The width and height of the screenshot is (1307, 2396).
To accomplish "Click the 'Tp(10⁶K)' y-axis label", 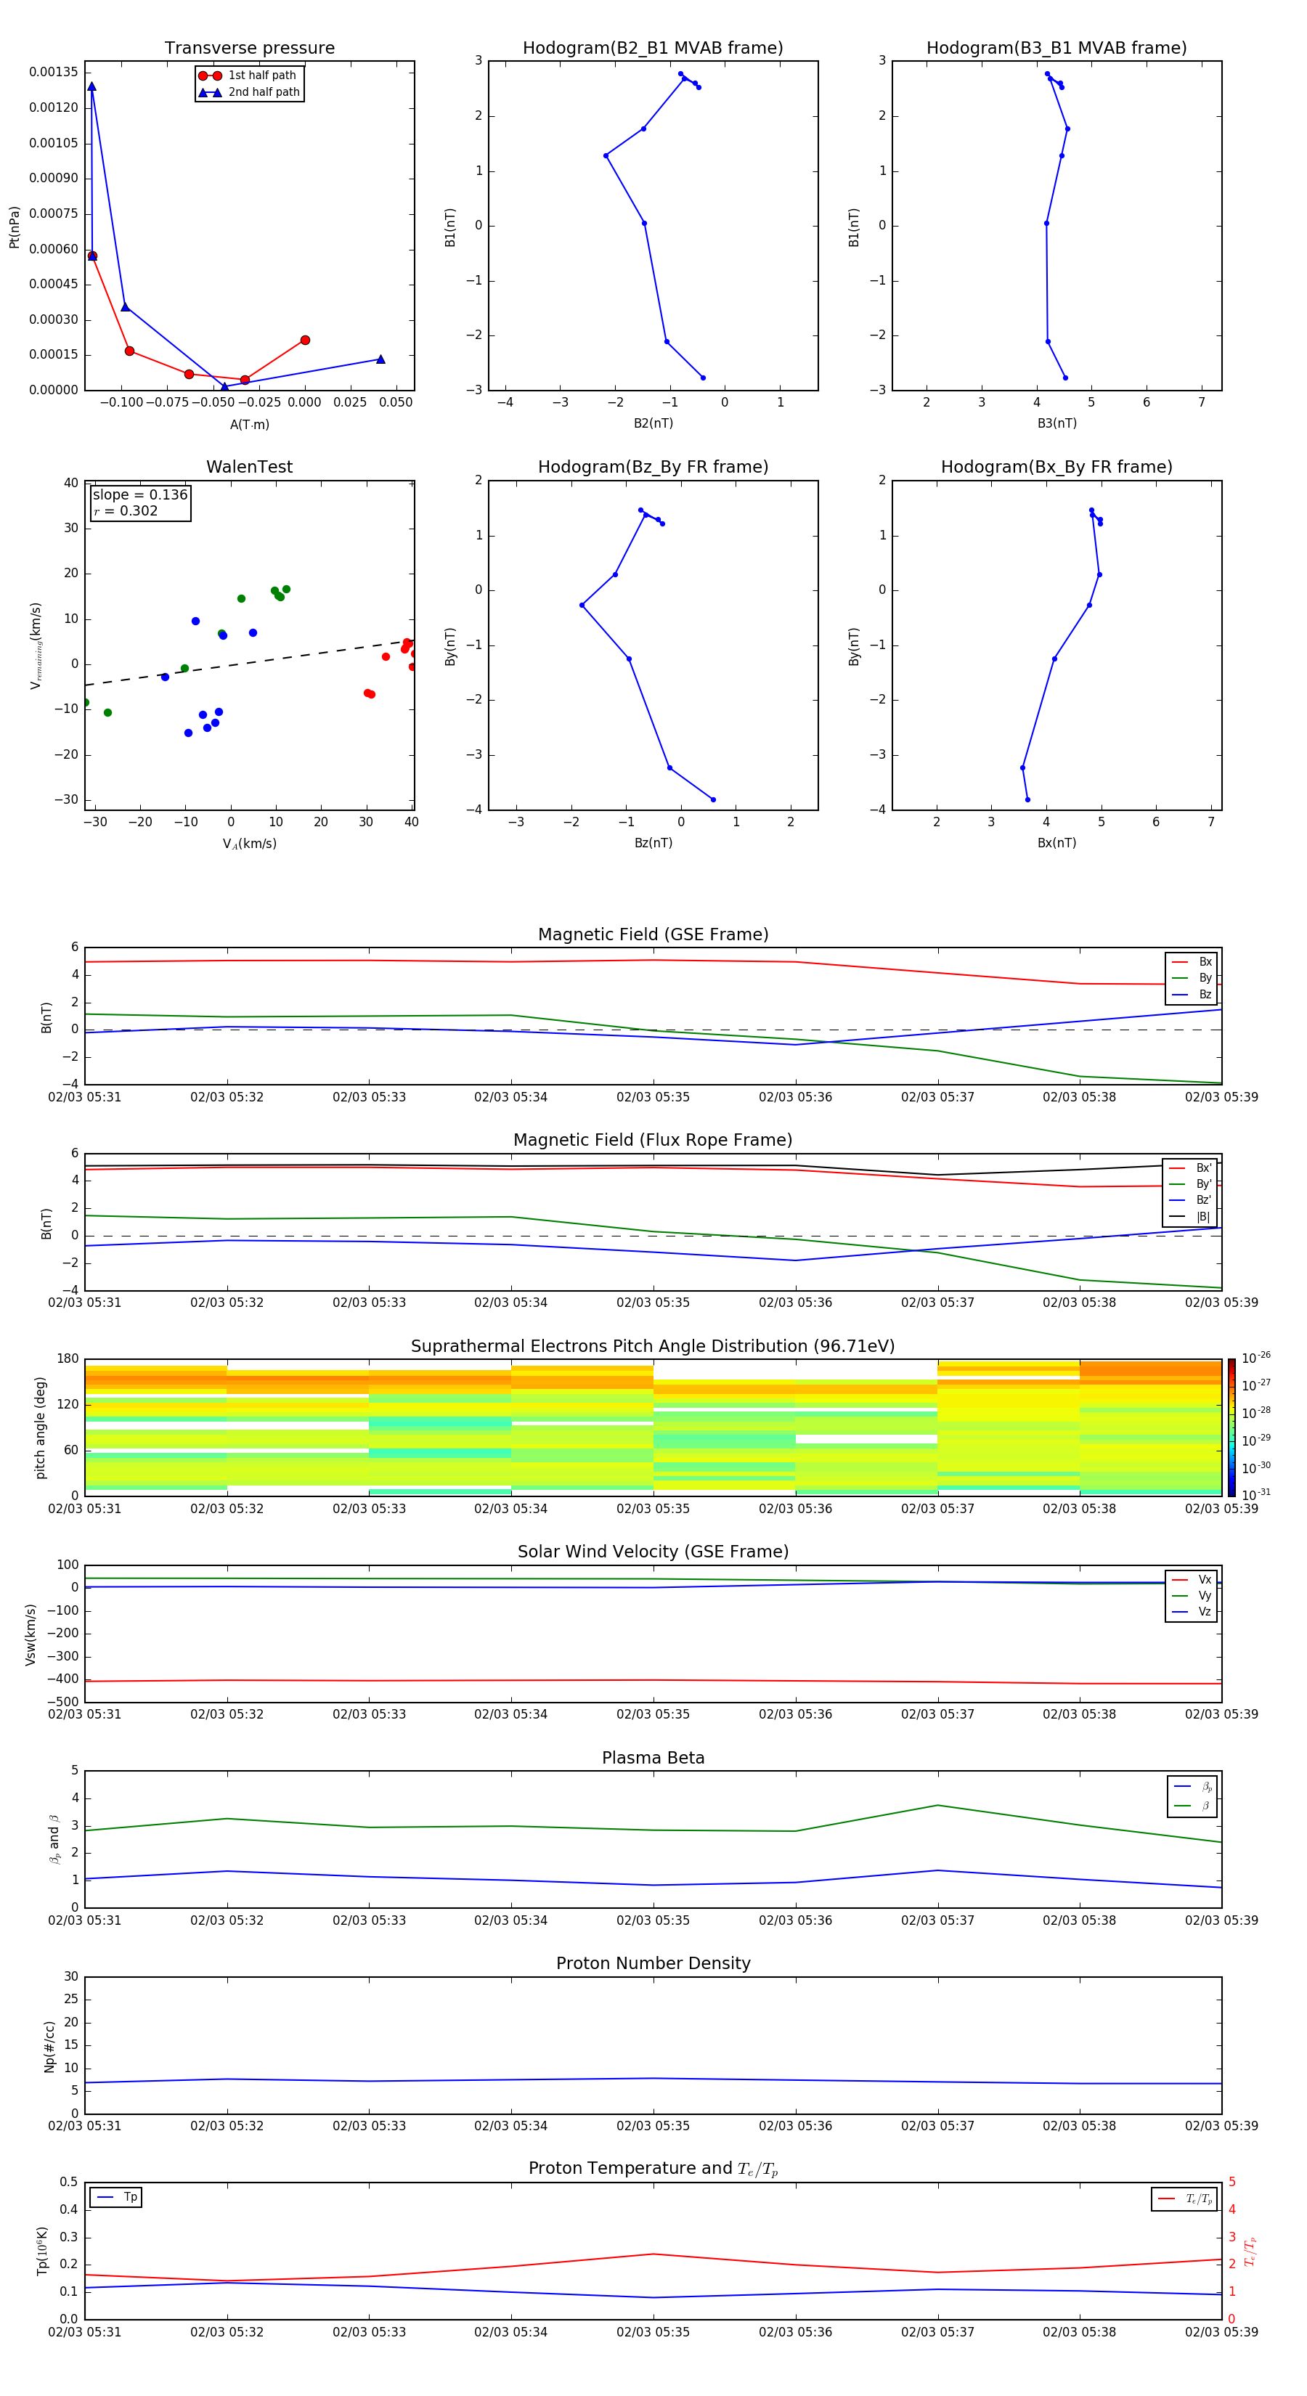I will (42, 2251).
